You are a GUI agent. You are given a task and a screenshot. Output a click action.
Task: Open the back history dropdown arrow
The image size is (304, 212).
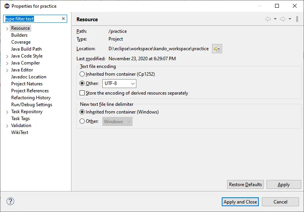pyautogui.click(x=275, y=19)
